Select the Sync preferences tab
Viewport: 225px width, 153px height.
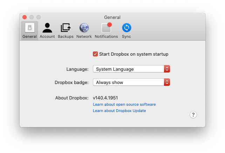point(127,30)
